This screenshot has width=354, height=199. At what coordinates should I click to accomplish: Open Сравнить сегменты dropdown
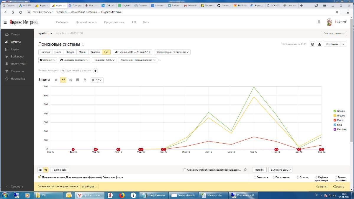pos(74,60)
